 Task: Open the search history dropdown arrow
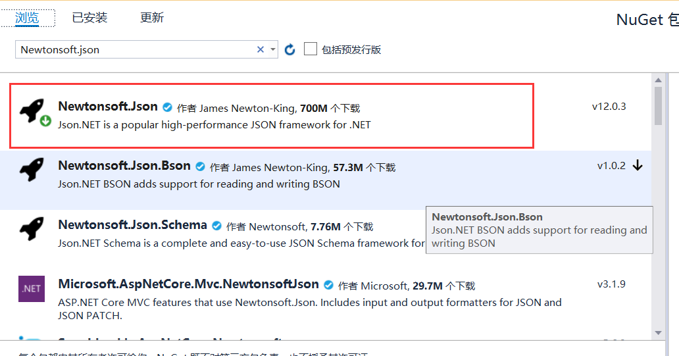(x=272, y=49)
